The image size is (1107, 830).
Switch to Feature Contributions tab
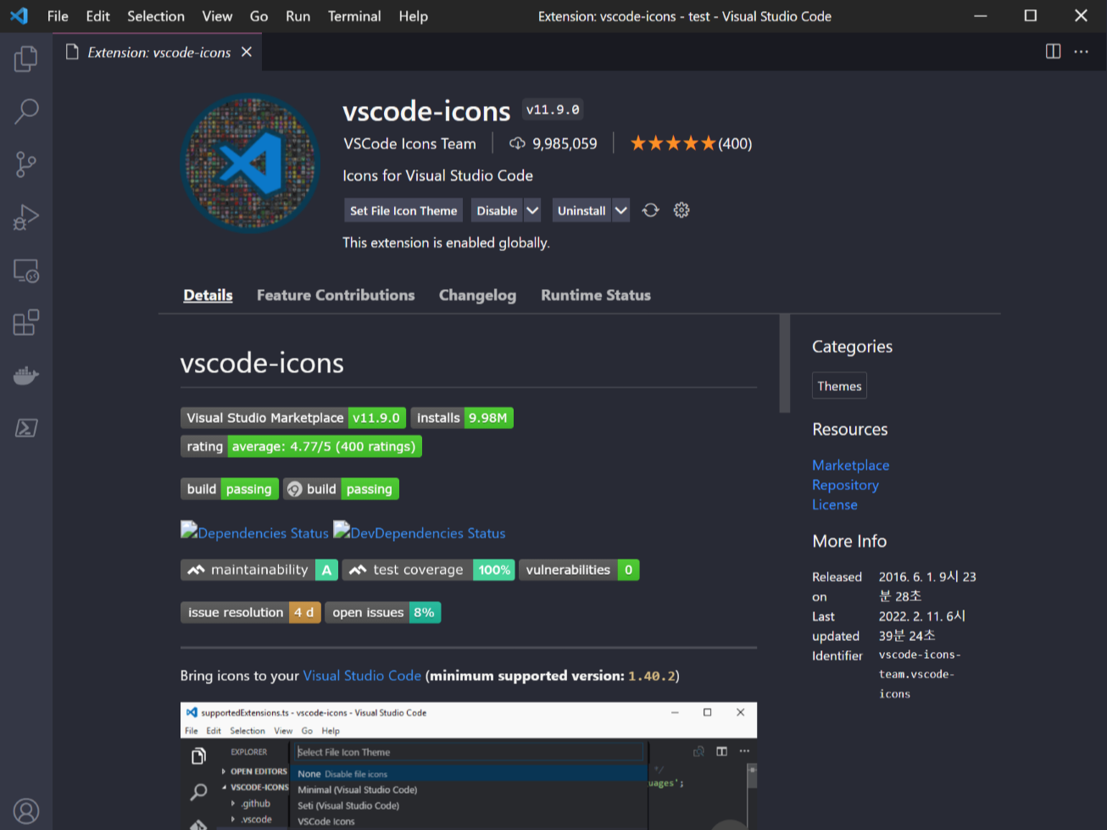(336, 295)
